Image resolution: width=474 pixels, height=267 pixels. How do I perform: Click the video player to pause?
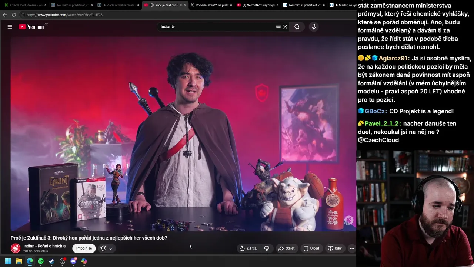[183, 133]
